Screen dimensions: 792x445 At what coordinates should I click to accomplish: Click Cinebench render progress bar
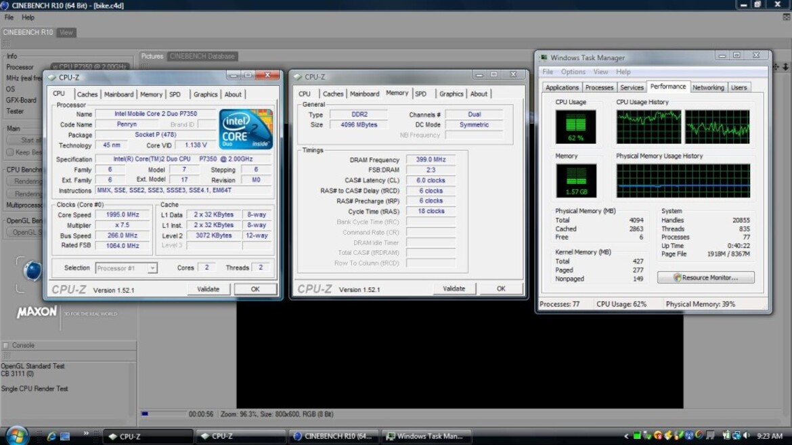pyautogui.click(x=163, y=414)
